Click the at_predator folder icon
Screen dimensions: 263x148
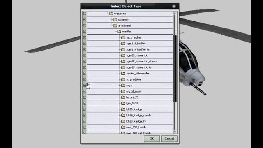click(123, 79)
